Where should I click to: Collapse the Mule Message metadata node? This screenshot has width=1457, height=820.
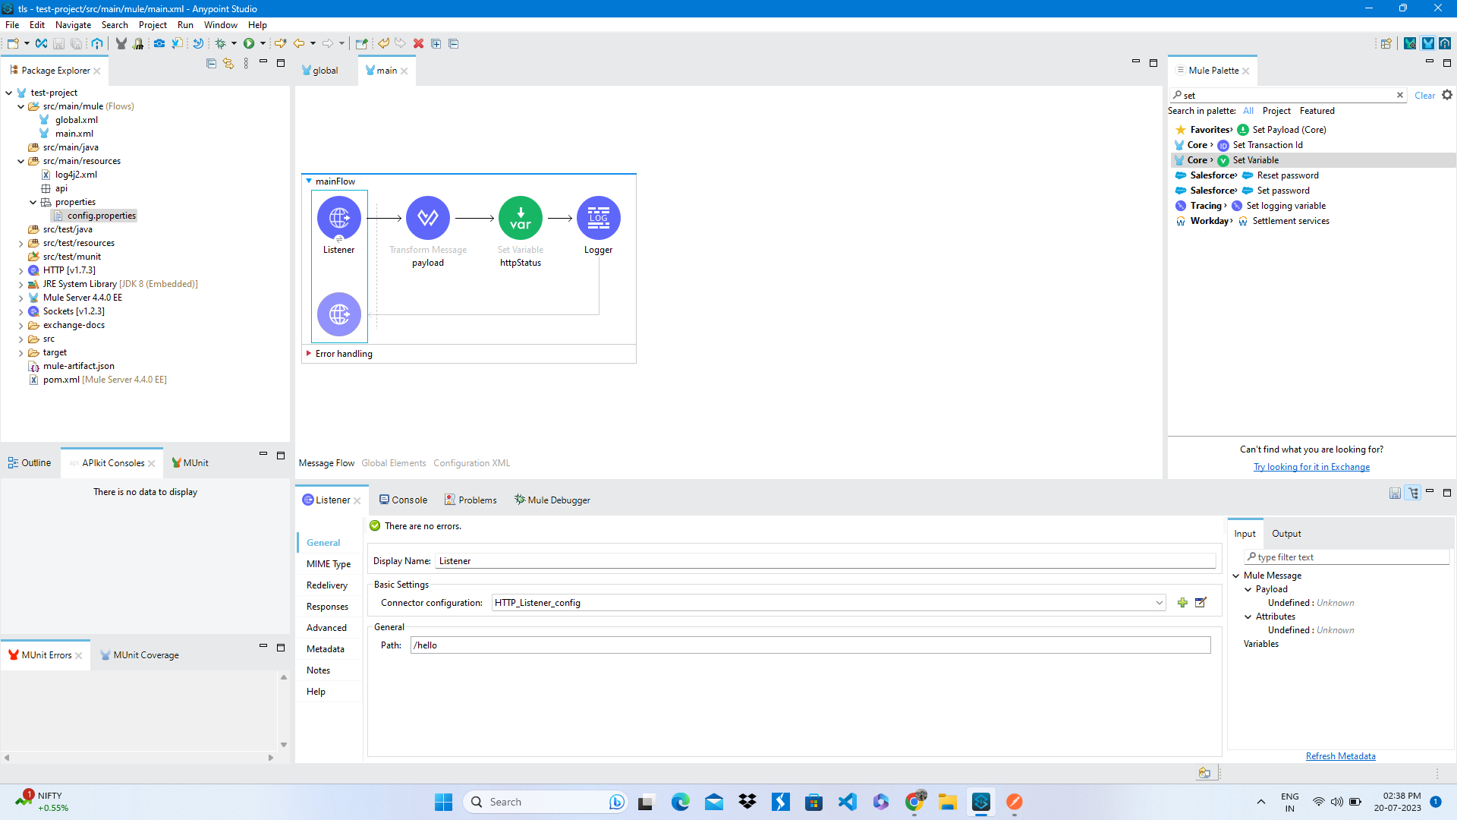point(1236,576)
